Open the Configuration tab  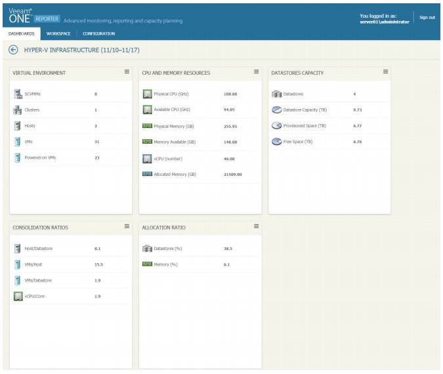pyautogui.click(x=98, y=33)
